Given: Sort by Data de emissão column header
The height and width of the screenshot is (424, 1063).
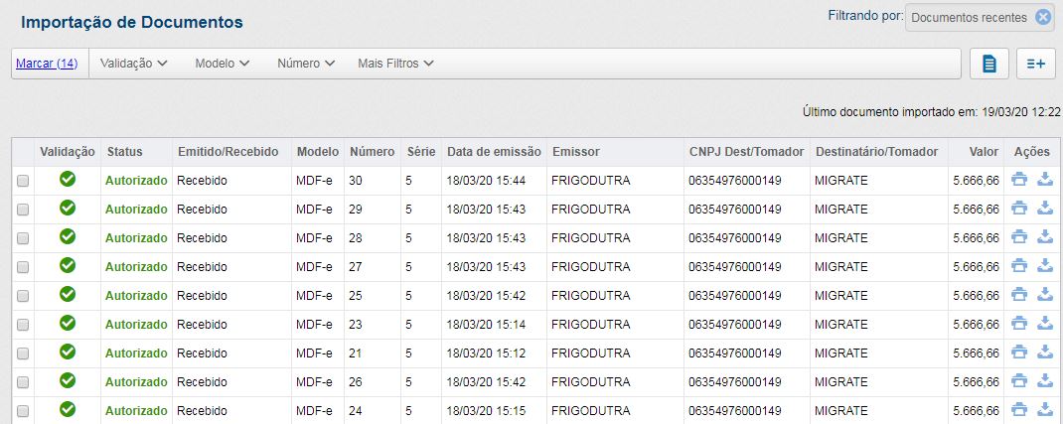Looking at the screenshot, I should point(494,152).
